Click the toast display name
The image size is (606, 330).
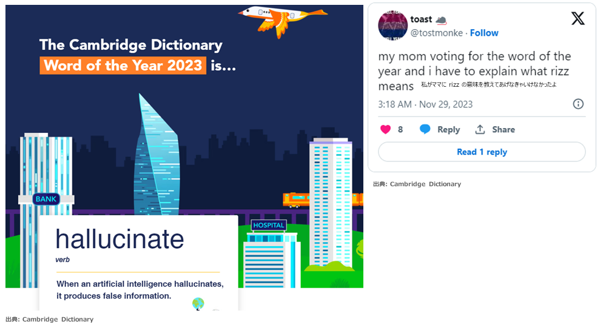pyautogui.click(x=421, y=19)
